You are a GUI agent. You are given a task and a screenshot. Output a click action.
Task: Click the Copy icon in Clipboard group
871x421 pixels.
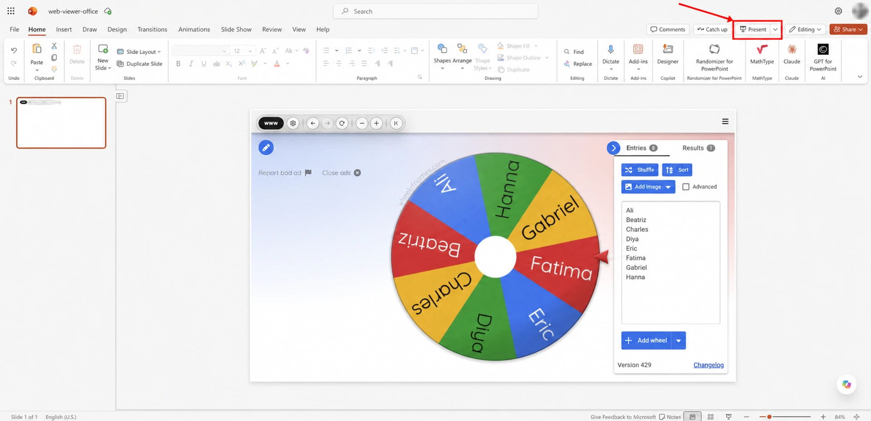(54, 58)
